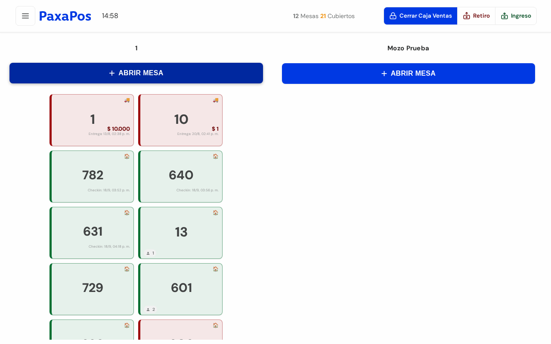Open table 13 card
This screenshot has width=551, height=344.
click(180, 233)
